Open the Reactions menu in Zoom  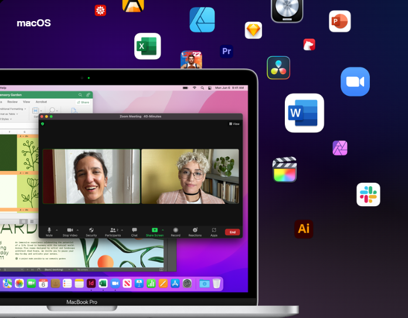click(195, 232)
